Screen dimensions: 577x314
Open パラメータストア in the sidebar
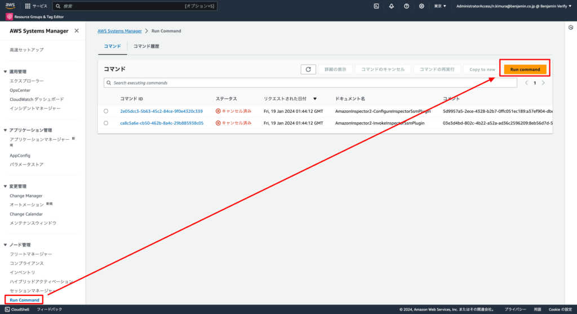(x=26, y=164)
